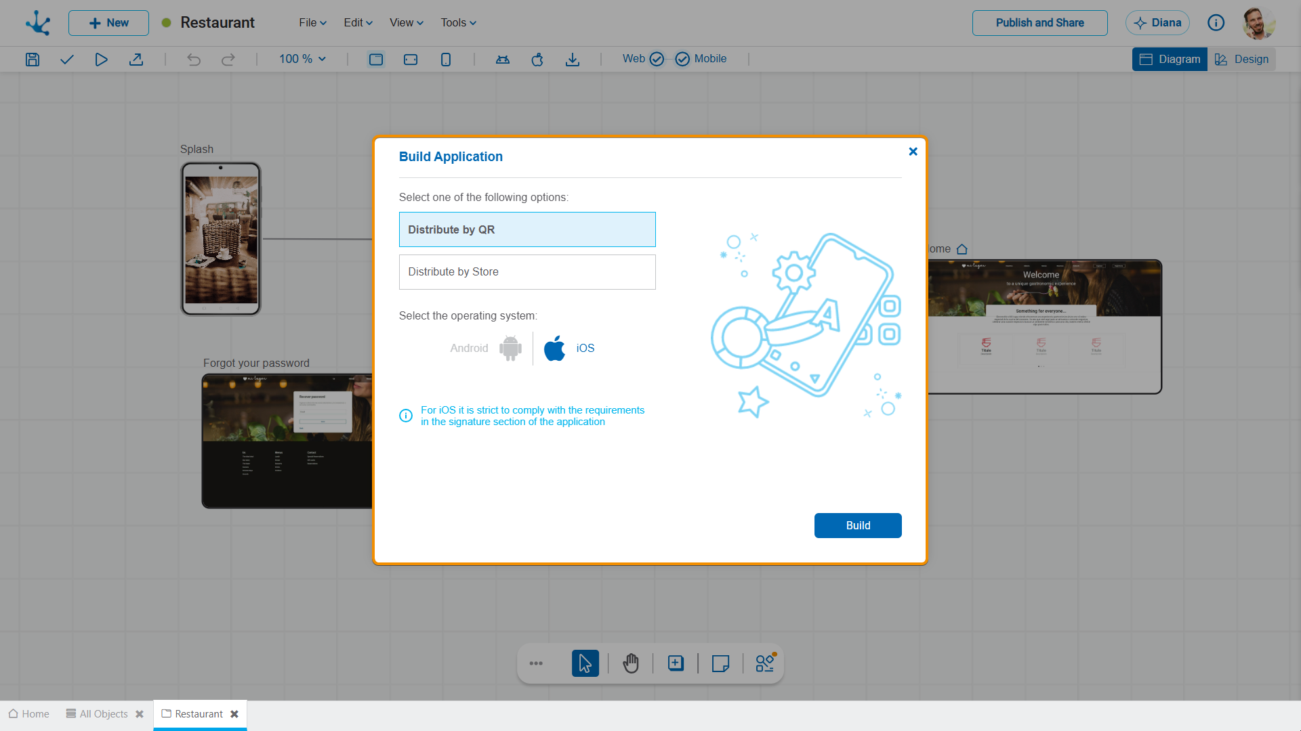1301x731 pixels.
Task: Click the Publish and Share button
Action: tap(1040, 23)
